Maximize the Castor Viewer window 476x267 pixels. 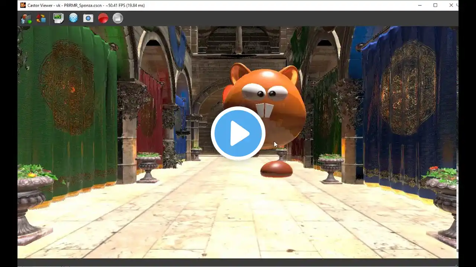435,5
